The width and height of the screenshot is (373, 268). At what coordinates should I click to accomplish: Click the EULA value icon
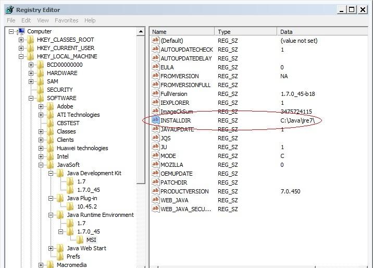(x=155, y=67)
